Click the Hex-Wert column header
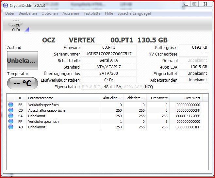215x178 pixels. coord(186,98)
